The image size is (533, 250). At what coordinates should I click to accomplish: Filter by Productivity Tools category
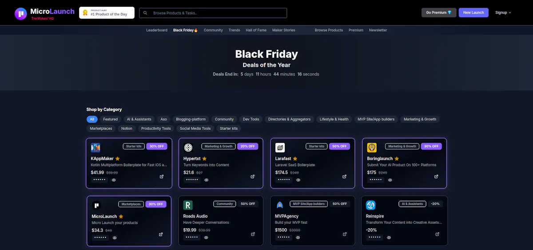(156, 129)
